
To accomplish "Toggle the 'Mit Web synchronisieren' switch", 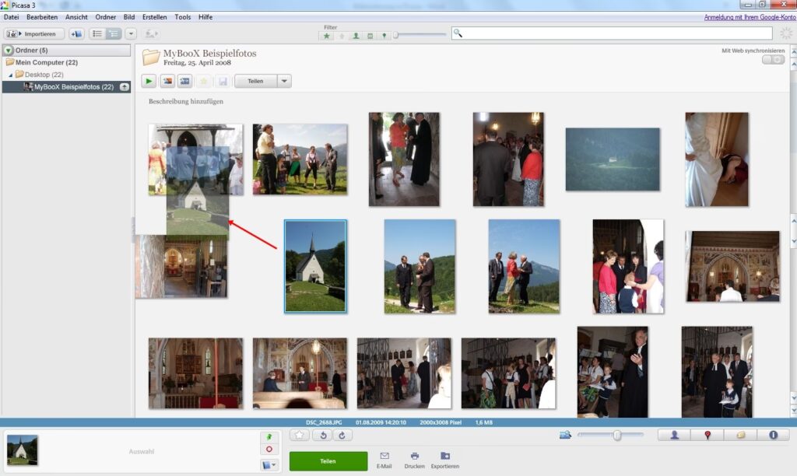I will [773, 60].
